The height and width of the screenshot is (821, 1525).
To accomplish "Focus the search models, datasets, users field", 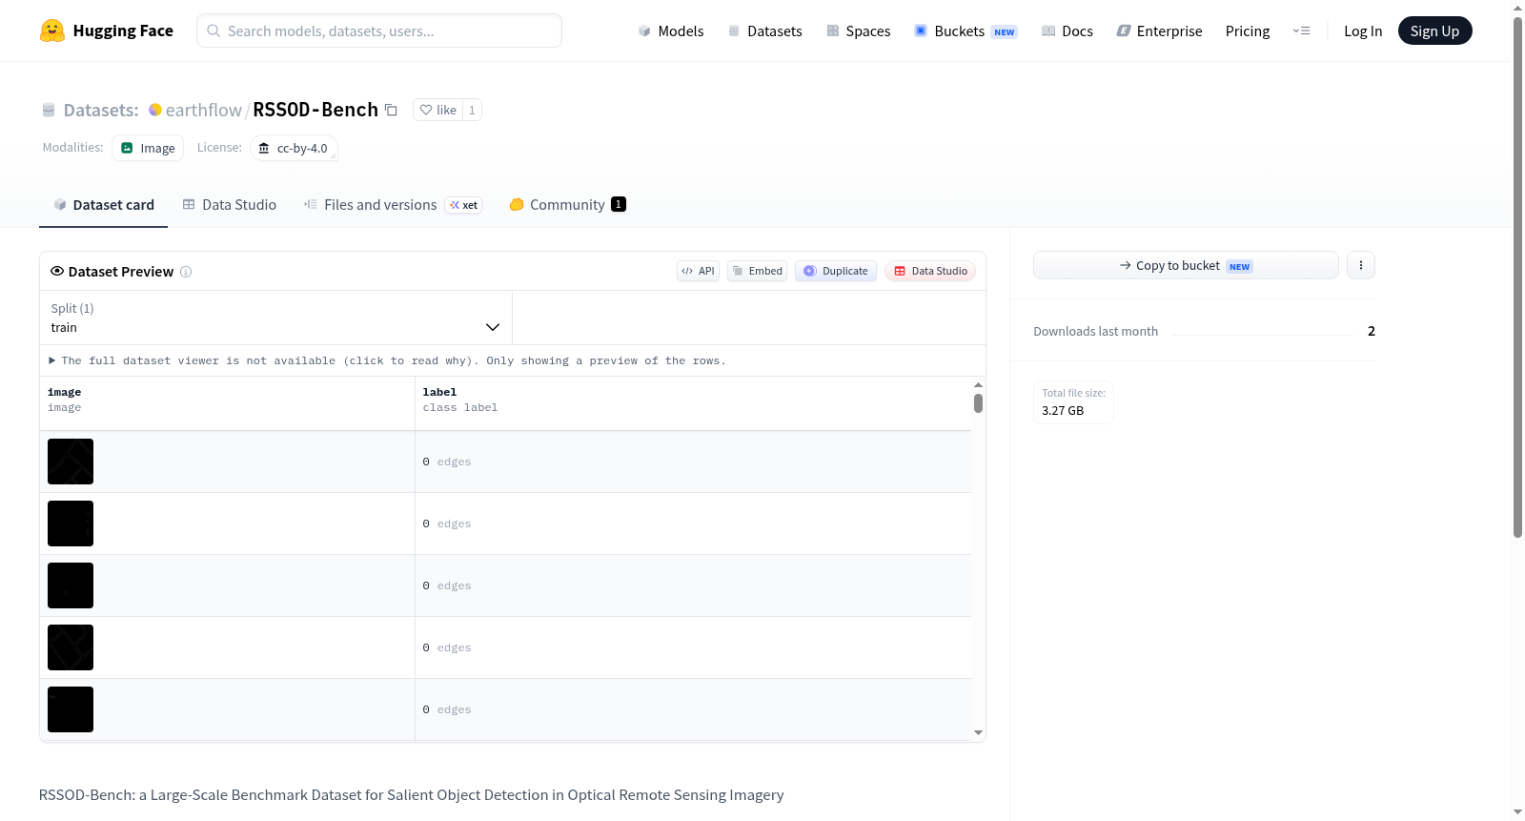I will tap(379, 31).
